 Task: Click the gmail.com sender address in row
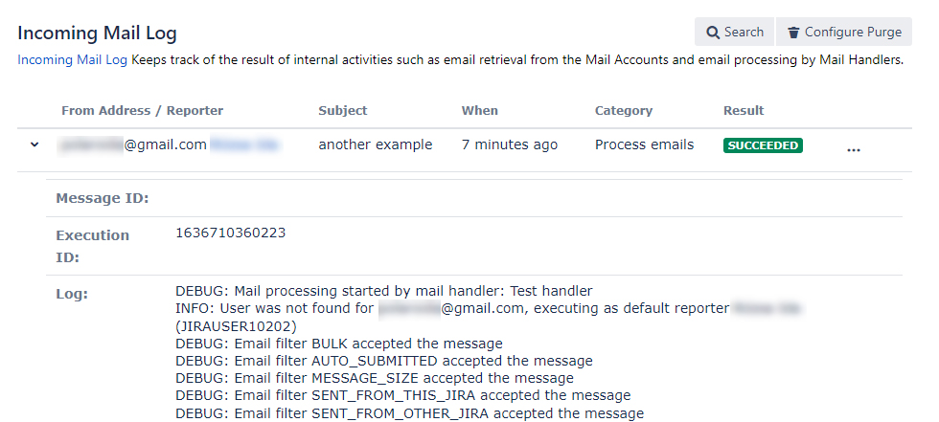click(132, 144)
